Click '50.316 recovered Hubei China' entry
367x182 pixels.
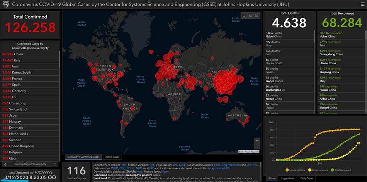(x=341, y=35)
